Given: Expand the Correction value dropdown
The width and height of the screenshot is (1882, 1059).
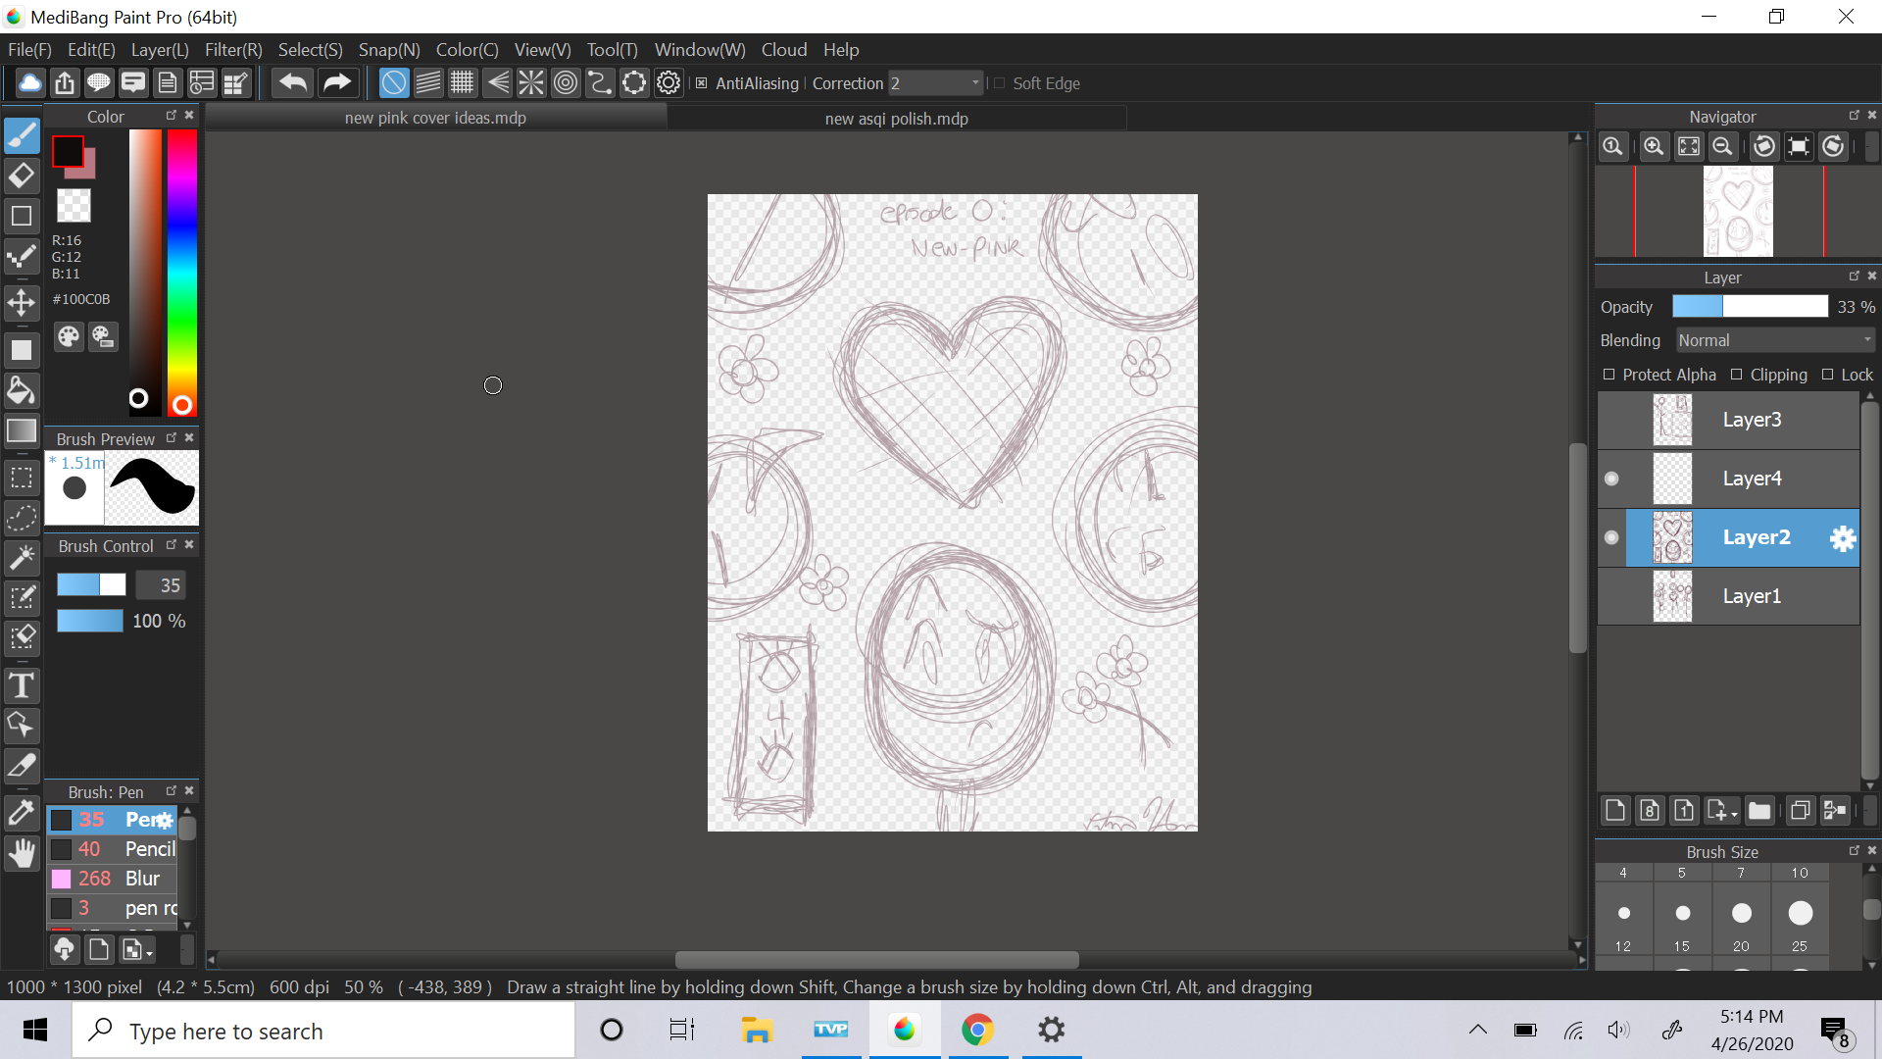Looking at the screenshot, I should tap(975, 83).
